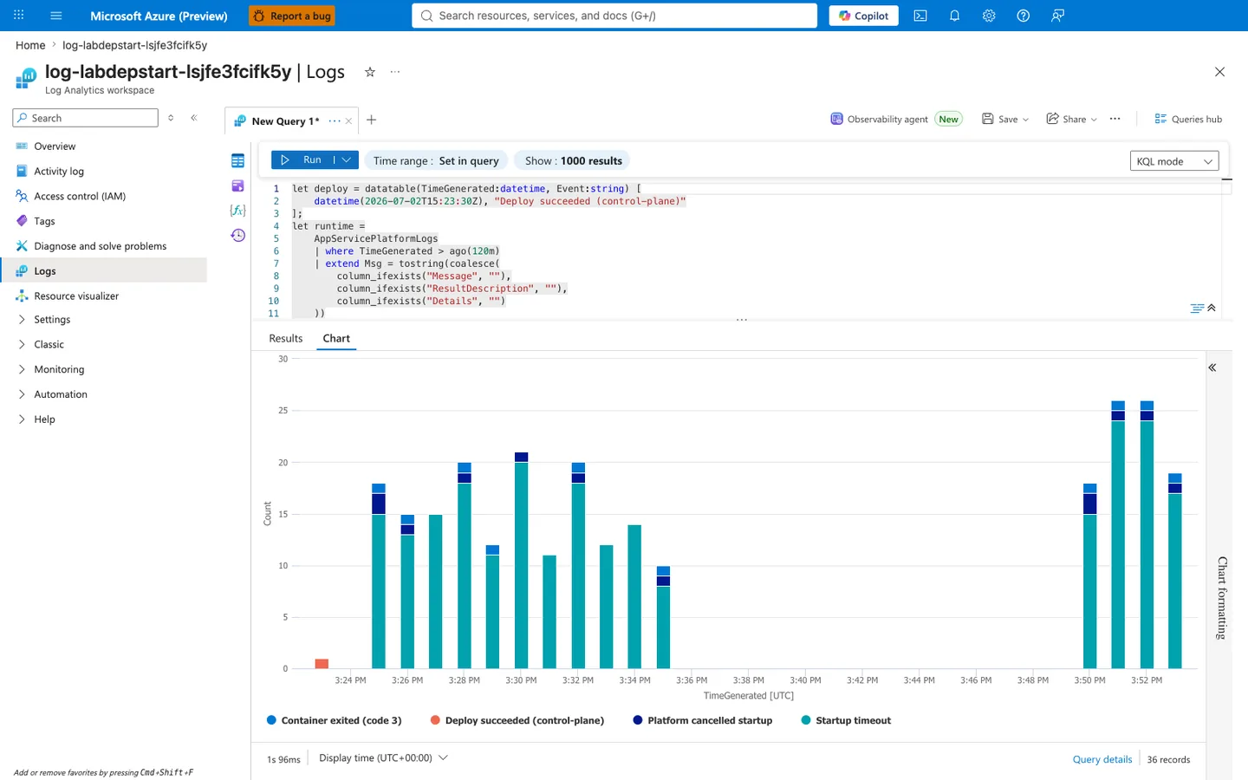This screenshot has width=1248, height=780.
Task: Open the Chart formatting side panel
Action: click(1222, 598)
